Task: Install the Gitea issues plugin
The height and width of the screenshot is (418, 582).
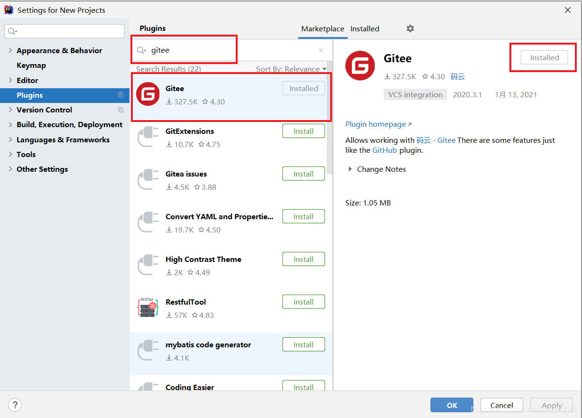Action: [304, 174]
